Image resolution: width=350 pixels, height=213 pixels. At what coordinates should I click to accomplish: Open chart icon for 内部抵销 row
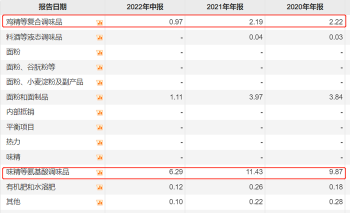pos(99,112)
